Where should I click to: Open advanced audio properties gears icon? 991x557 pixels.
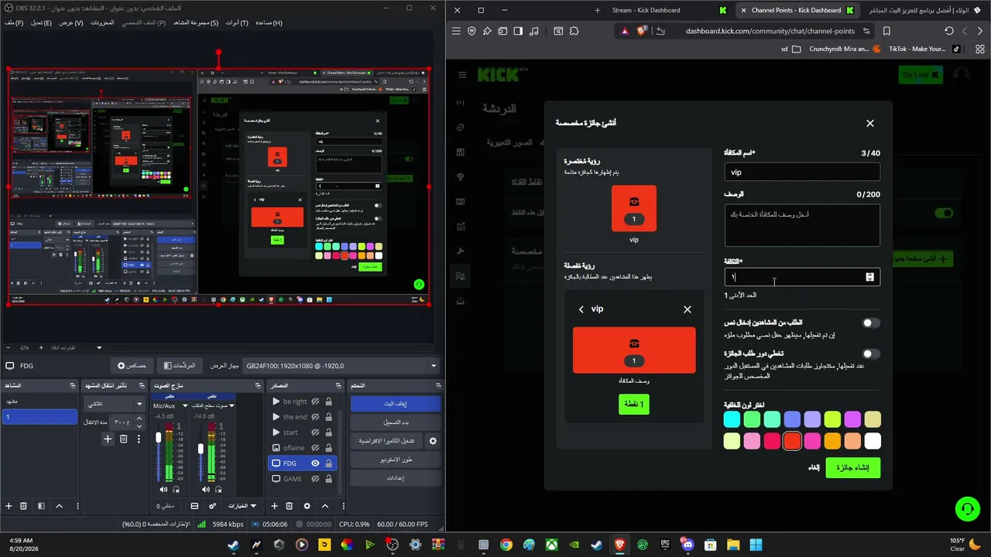coord(213,506)
